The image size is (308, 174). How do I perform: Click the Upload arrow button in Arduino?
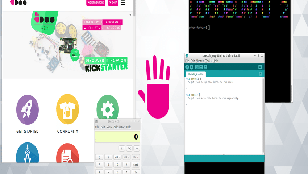[192, 67]
